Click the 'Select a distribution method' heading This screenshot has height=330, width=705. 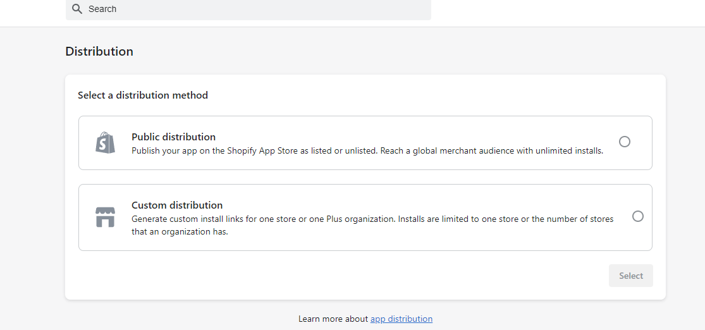coord(143,95)
